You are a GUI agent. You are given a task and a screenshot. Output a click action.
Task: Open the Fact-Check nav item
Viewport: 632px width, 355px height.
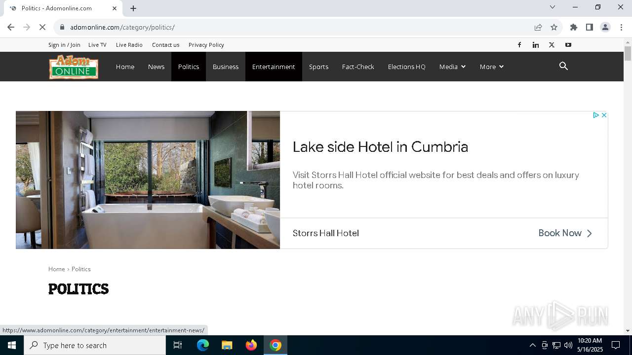click(358, 67)
